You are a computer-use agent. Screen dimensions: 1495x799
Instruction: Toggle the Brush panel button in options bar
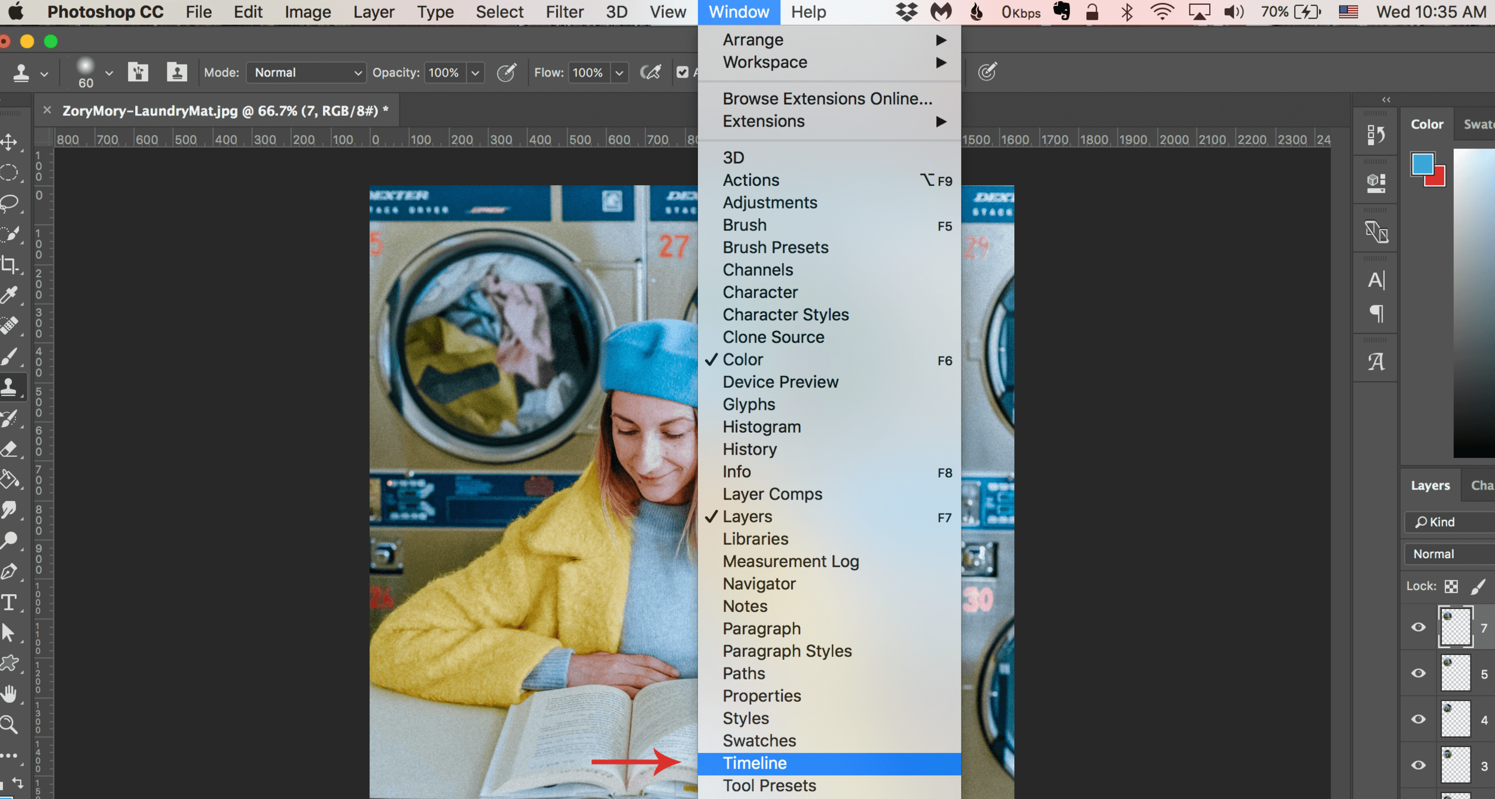(x=138, y=72)
